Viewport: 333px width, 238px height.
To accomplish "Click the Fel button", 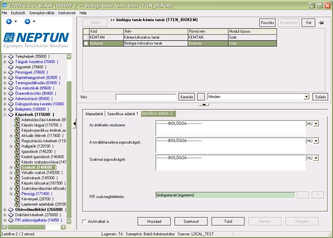I will click(x=309, y=23).
